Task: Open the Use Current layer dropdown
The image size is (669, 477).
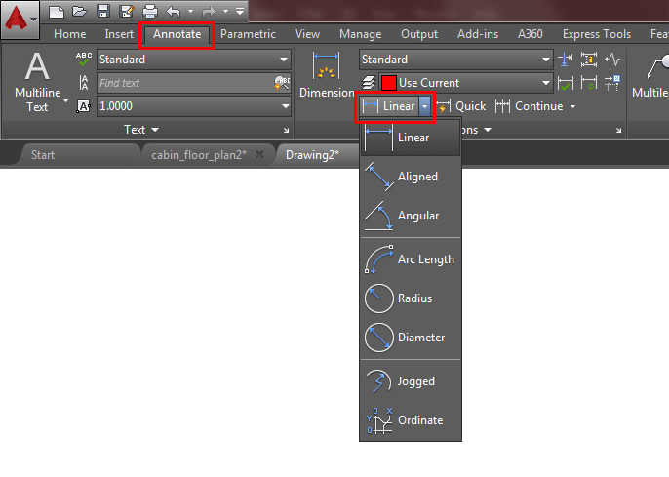Action: click(x=466, y=83)
